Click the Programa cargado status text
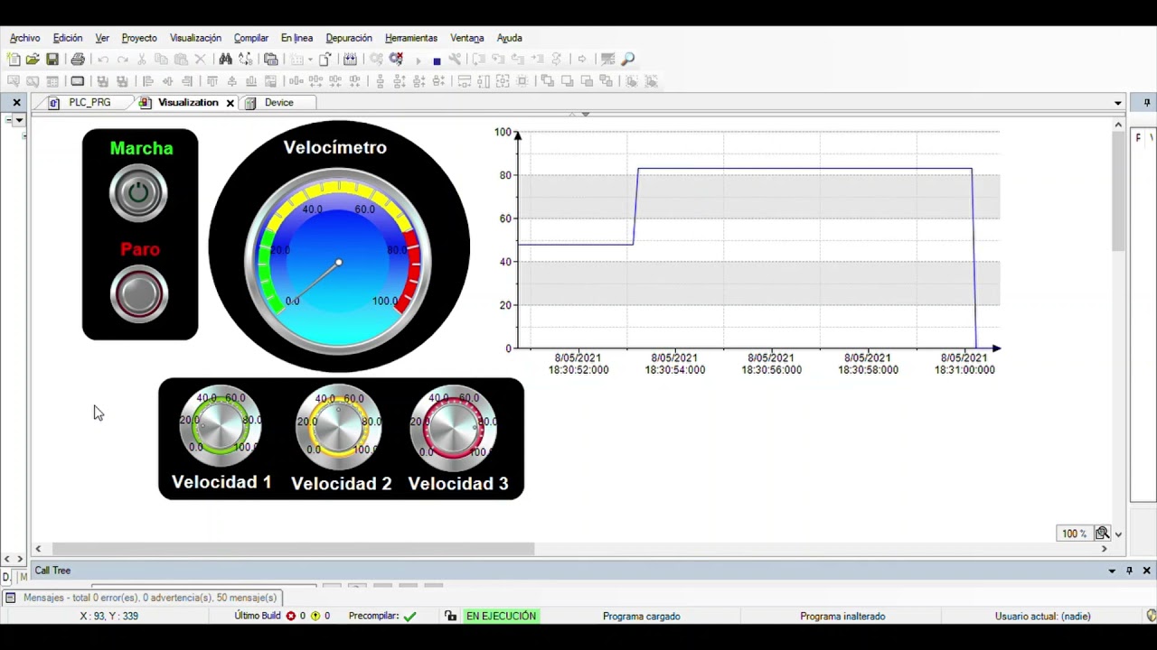 point(642,616)
